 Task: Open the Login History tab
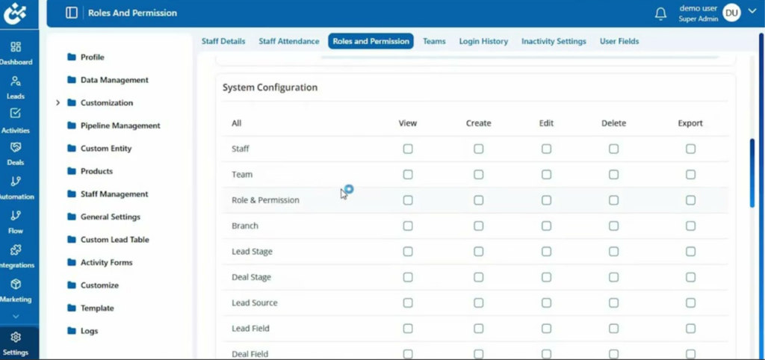pos(483,42)
